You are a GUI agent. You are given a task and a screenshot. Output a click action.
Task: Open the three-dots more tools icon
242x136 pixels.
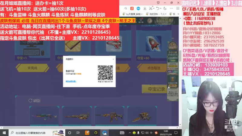(x=172, y=8)
